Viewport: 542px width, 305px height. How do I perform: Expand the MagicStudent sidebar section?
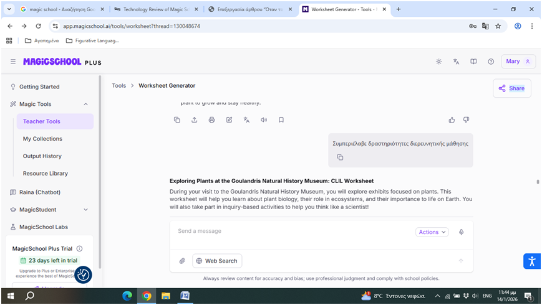[85, 210]
